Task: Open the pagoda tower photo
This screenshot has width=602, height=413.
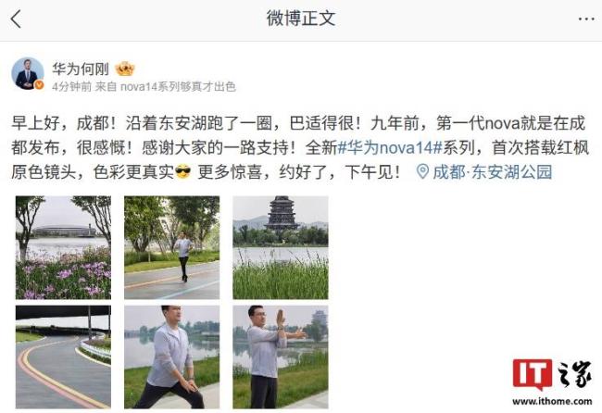Action: click(x=281, y=247)
